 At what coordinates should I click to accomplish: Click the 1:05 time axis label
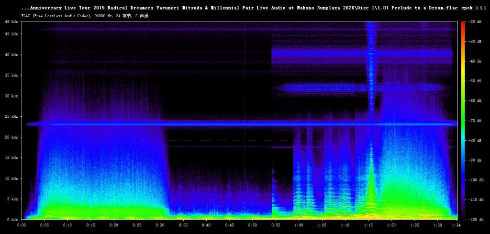tap(322, 225)
